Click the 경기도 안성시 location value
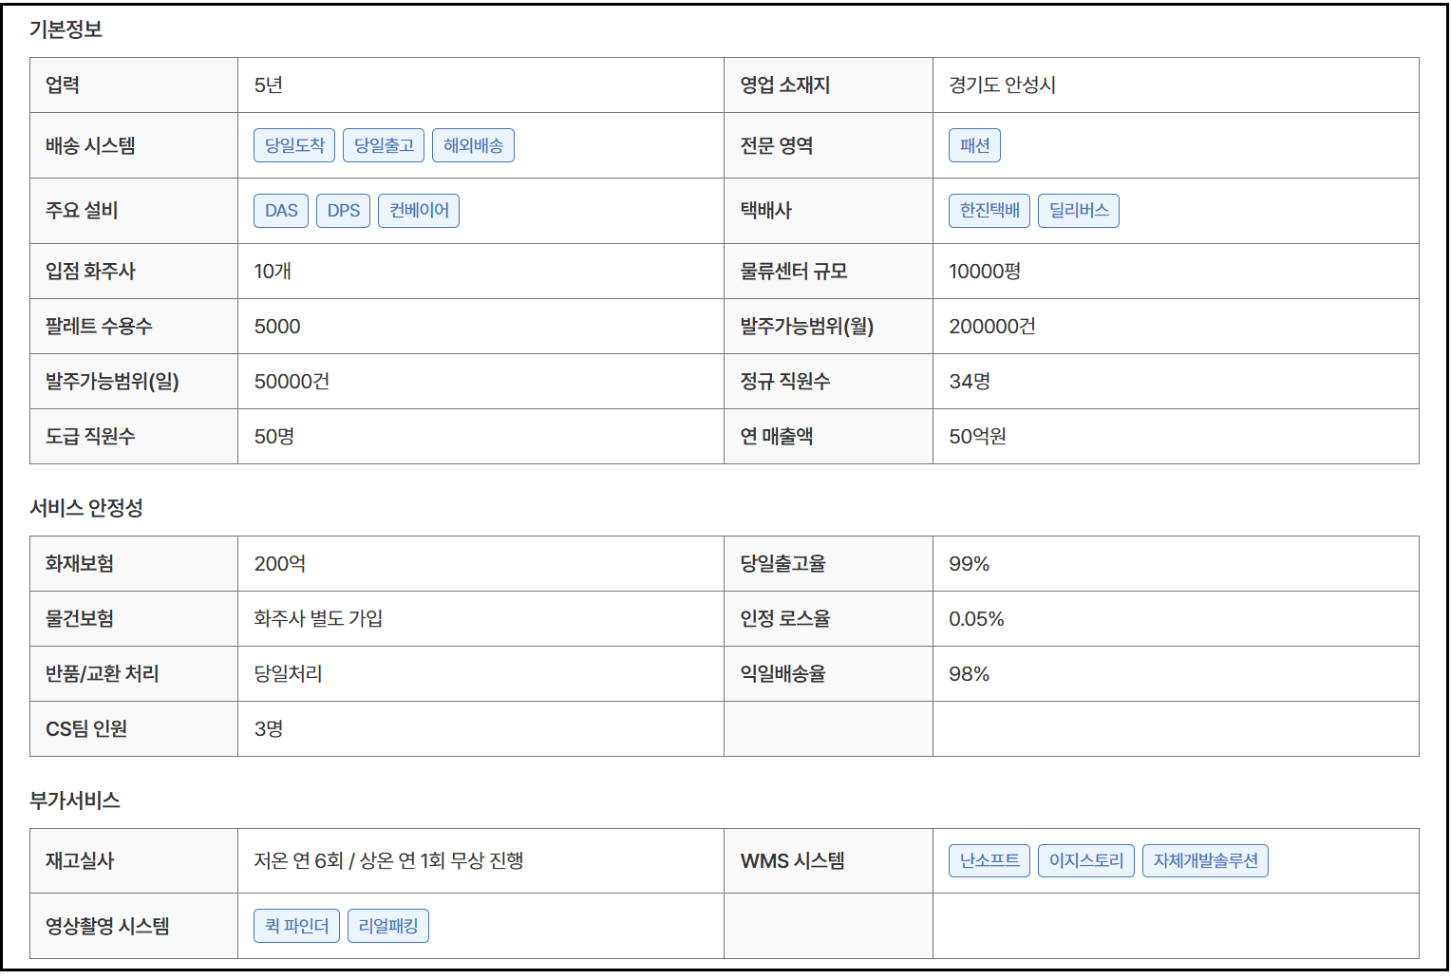 [1002, 85]
